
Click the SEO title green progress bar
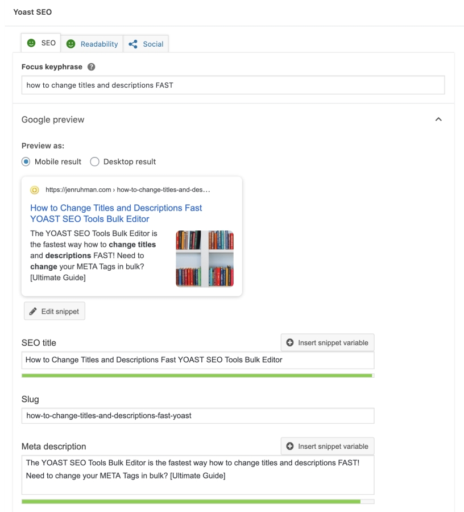[x=198, y=375]
